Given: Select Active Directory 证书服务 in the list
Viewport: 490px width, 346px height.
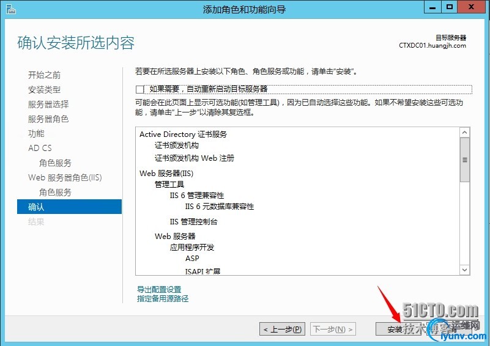Looking at the screenshot, I should (x=183, y=134).
